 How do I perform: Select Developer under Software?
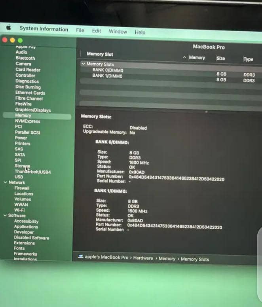[x=24, y=232]
